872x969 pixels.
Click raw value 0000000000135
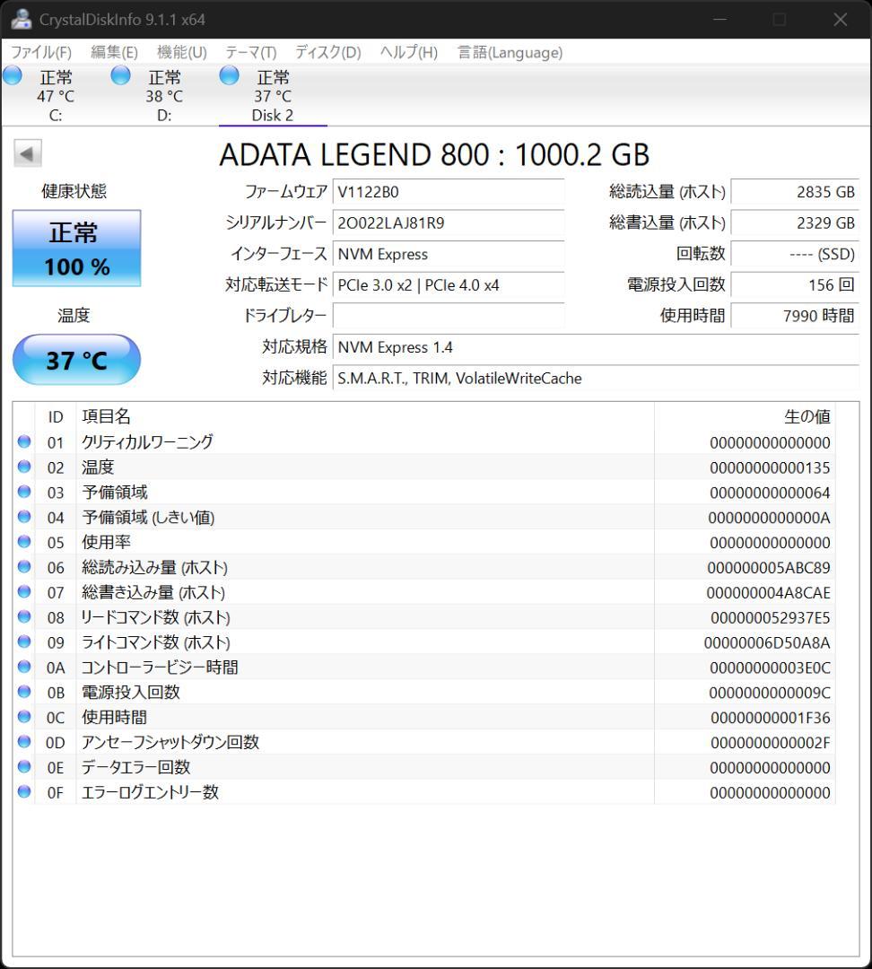coord(770,467)
